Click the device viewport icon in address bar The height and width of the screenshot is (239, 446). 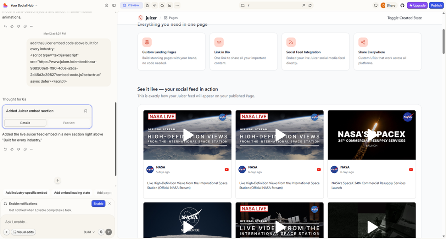click(x=243, y=6)
